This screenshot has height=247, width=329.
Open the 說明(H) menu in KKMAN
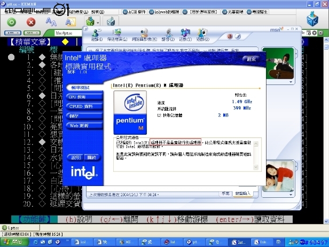[98, 12]
